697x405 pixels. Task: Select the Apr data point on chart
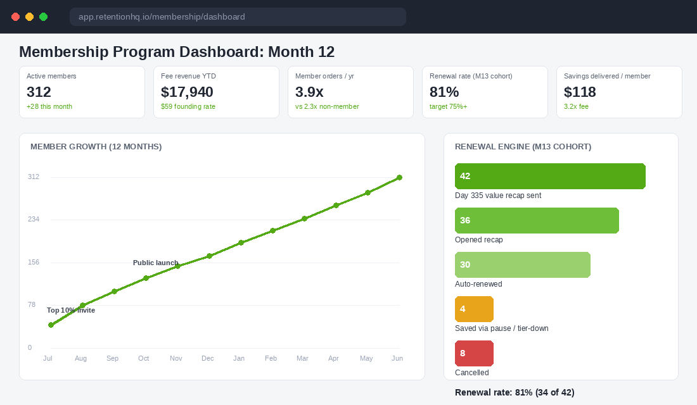336,205
